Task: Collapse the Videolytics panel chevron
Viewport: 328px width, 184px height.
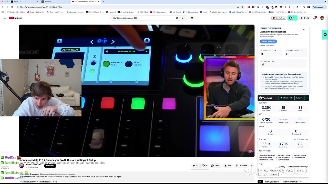Action: [x=306, y=98]
